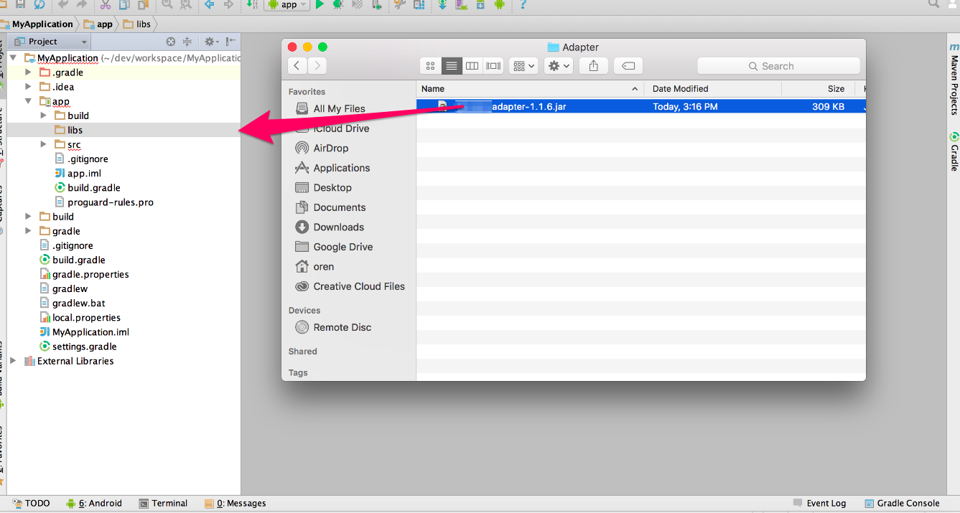Click the Date Modified column header

tap(680, 89)
